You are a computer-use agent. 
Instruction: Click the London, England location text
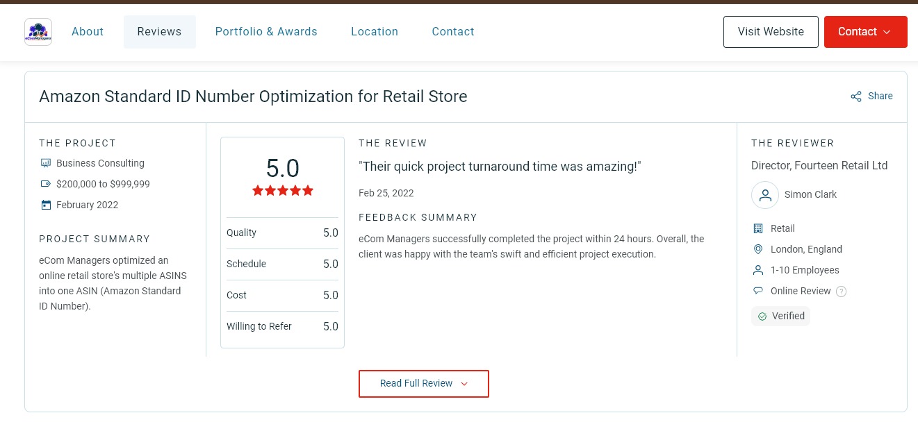(x=806, y=249)
